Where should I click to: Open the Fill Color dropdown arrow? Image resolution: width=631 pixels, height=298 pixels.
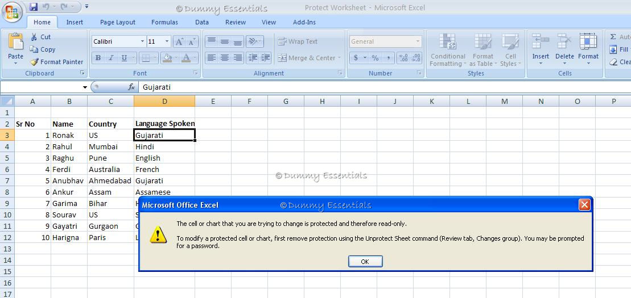(x=176, y=58)
